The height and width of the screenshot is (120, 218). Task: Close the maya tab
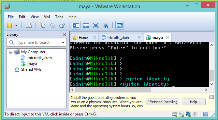click(167, 37)
